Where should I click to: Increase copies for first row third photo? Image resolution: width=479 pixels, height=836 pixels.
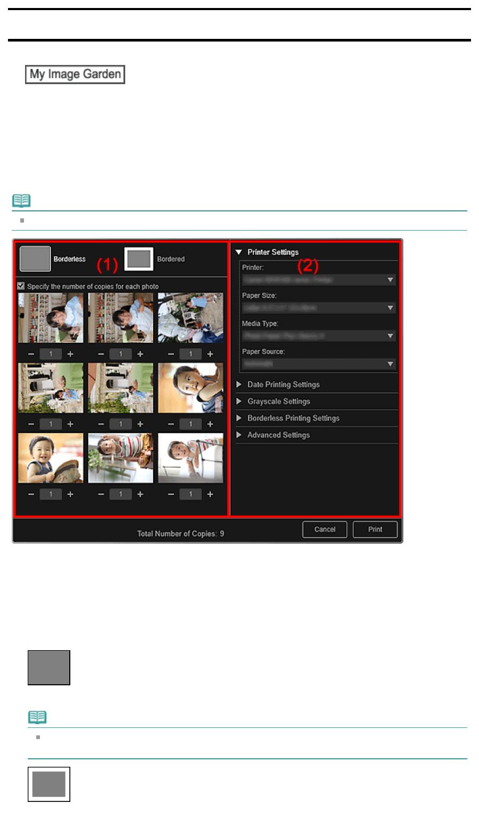click(x=210, y=354)
